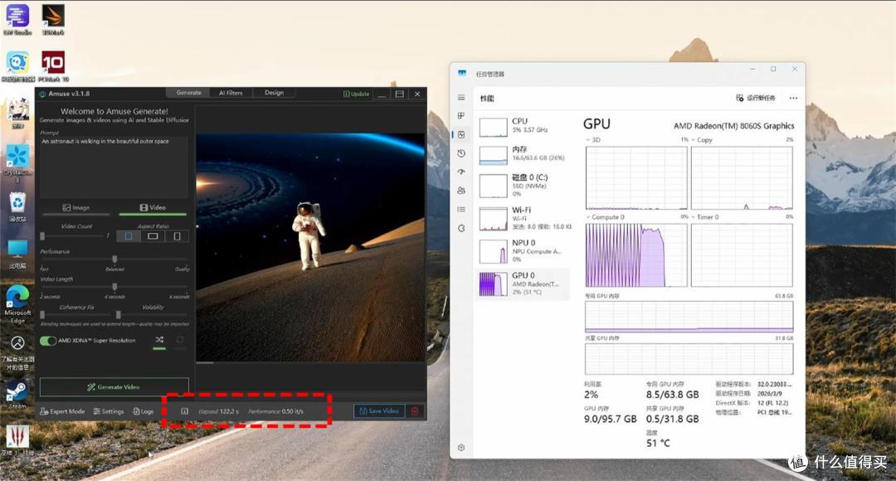Open Startup apps icon in Task Manager sidebar
The width and height of the screenshot is (896, 481).
coord(461,172)
